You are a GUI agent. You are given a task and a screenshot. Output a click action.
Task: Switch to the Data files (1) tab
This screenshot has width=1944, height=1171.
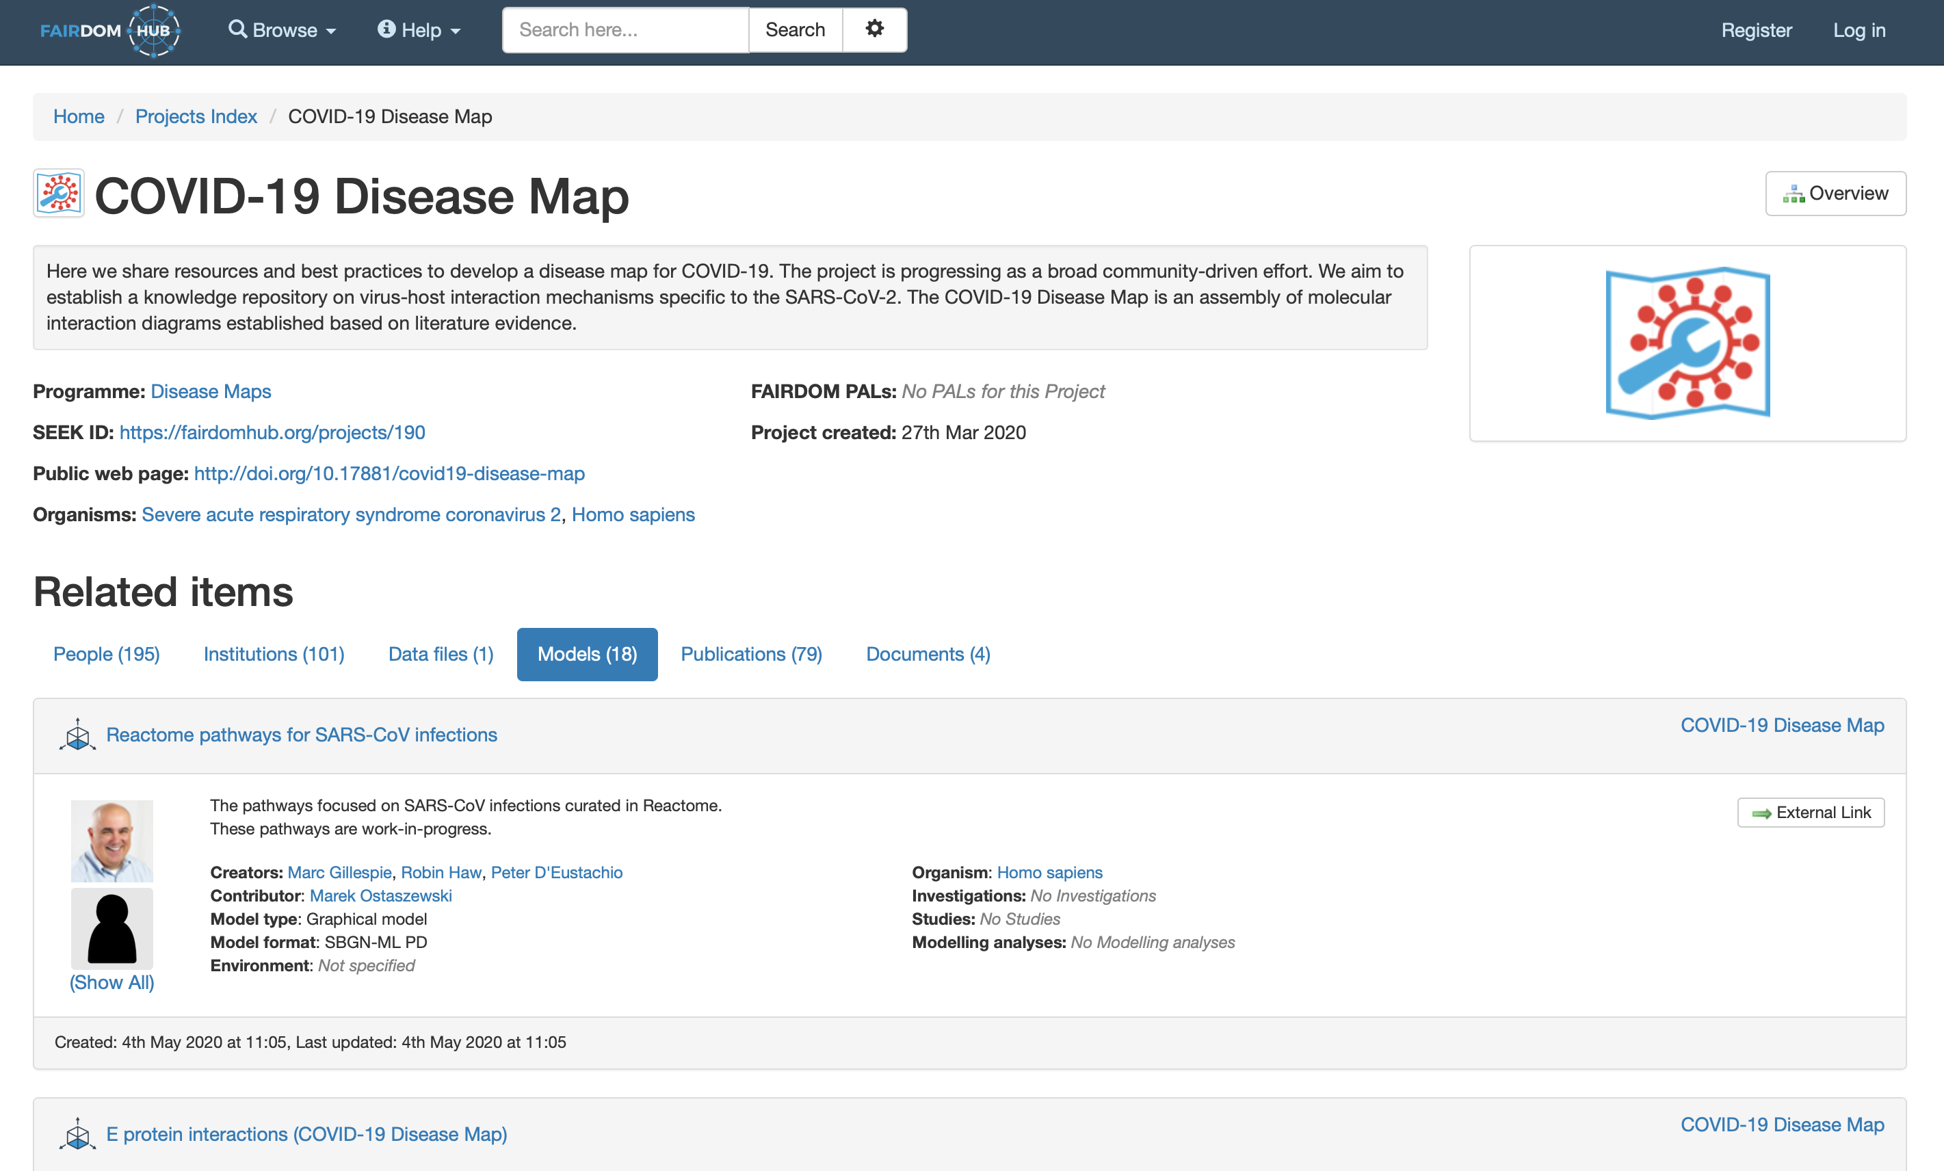click(441, 654)
